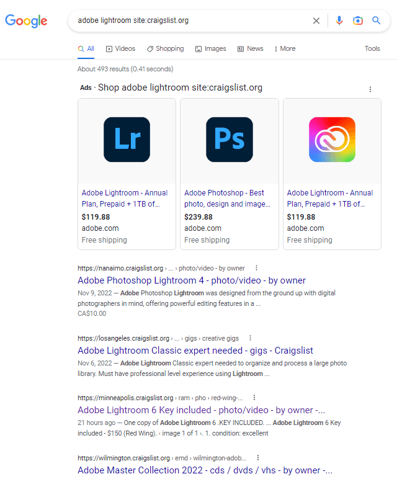Click the Google logo
The height and width of the screenshot is (479, 397).
[x=26, y=20]
